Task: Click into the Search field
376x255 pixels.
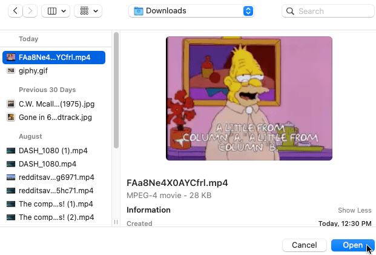Action: (x=328, y=11)
